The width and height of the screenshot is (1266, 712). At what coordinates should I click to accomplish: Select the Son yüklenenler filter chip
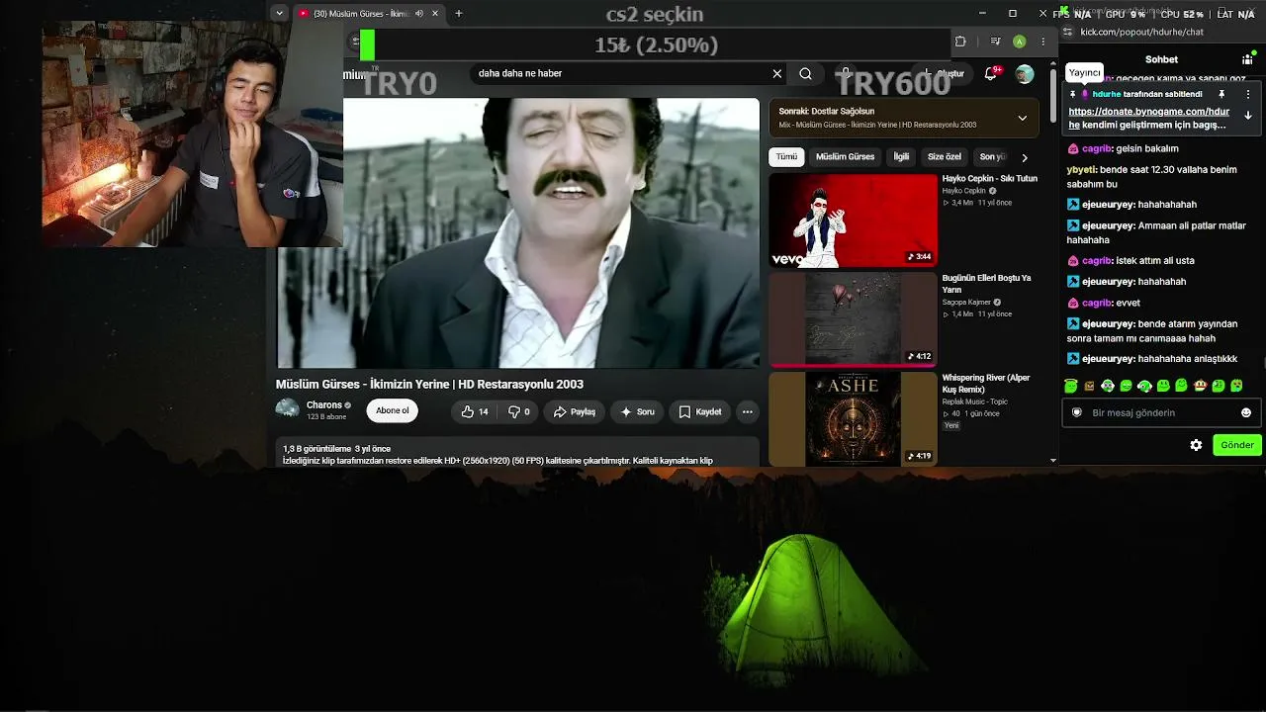992,156
